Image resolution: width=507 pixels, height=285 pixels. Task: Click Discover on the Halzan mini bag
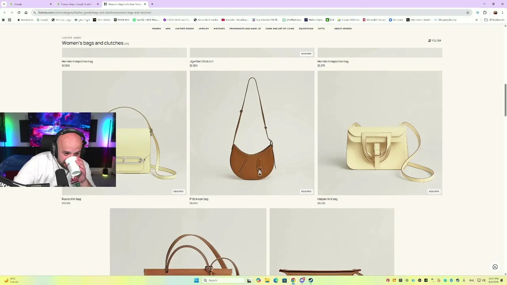coord(434,192)
